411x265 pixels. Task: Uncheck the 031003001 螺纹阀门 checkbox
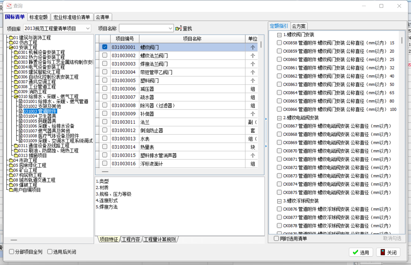[105, 47]
